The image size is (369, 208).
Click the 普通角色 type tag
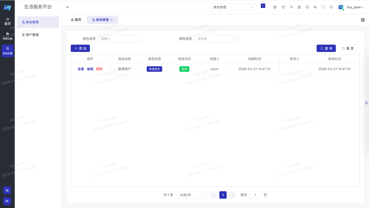tap(155, 69)
